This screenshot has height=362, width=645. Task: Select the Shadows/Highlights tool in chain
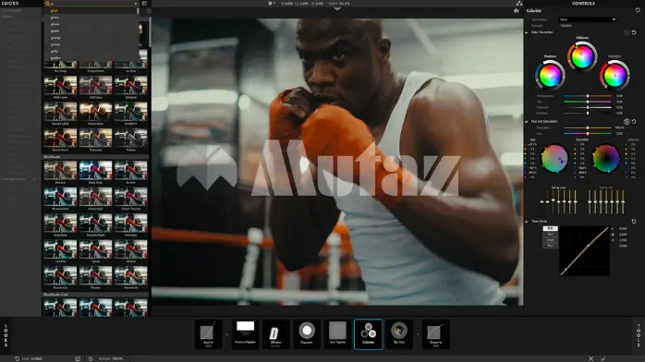coord(245,334)
